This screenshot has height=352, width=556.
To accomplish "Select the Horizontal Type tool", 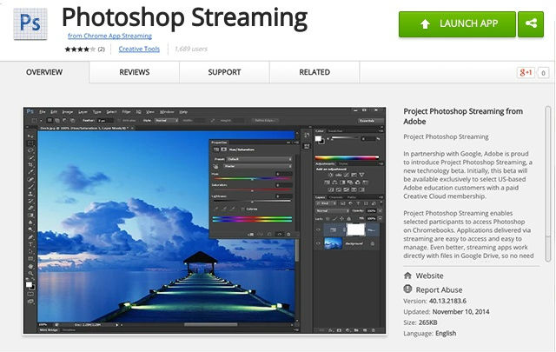I will 31,244.
